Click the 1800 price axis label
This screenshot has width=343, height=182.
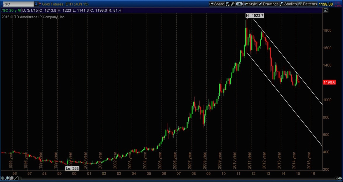coord(327,30)
